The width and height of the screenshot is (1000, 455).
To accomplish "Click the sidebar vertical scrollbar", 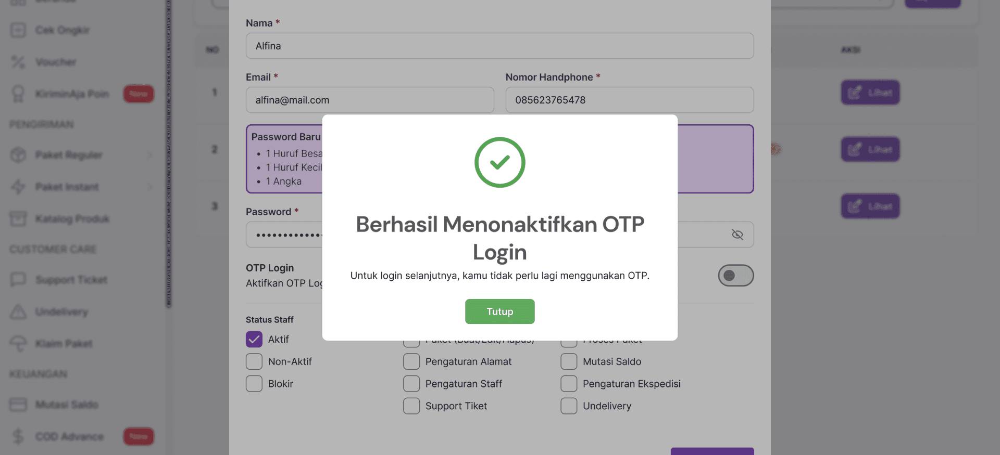I will [168, 156].
